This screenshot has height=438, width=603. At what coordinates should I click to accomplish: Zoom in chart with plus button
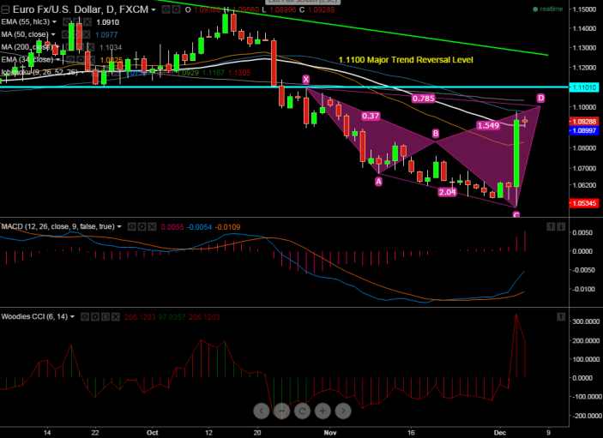(x=323, y=411)
